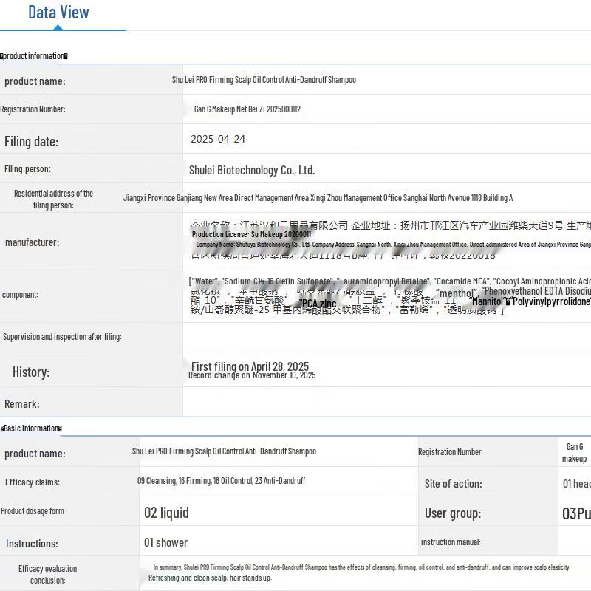This screenshot has width=591, height=591.
Task: Click the Filing person label
Action: click(27, 169)
